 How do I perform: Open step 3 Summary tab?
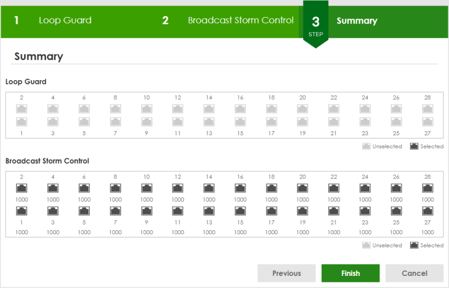(357, 21)
